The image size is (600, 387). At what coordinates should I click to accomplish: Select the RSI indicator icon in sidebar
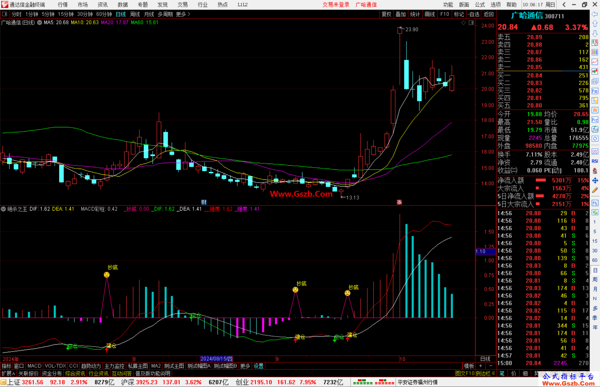tap(595, 161)
